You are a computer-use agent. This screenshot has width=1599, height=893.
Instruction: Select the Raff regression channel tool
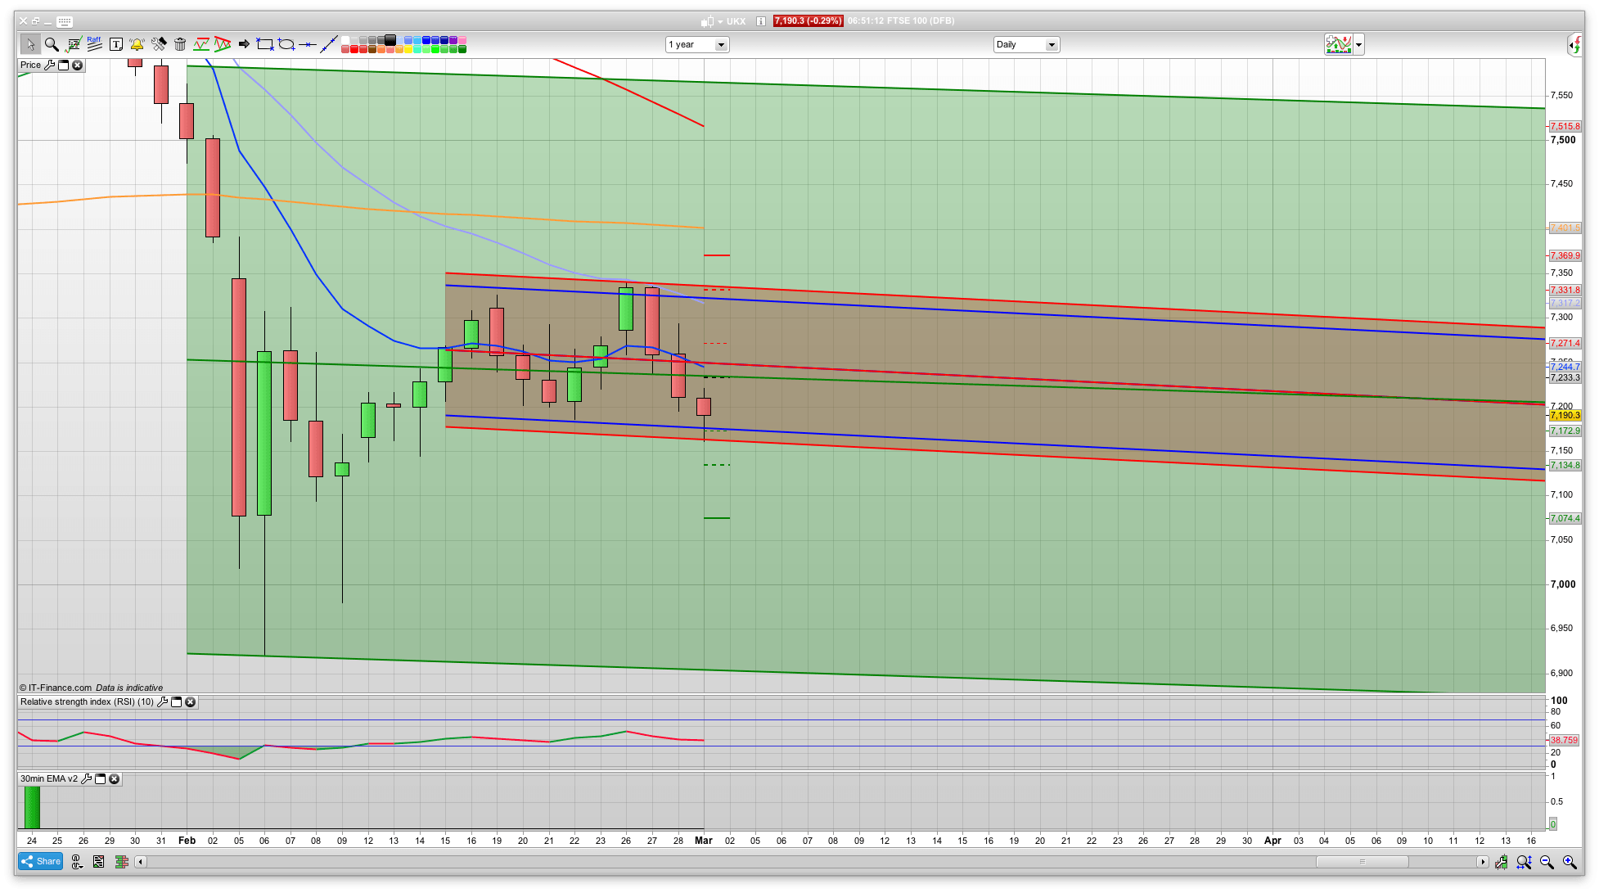point(95,44)
